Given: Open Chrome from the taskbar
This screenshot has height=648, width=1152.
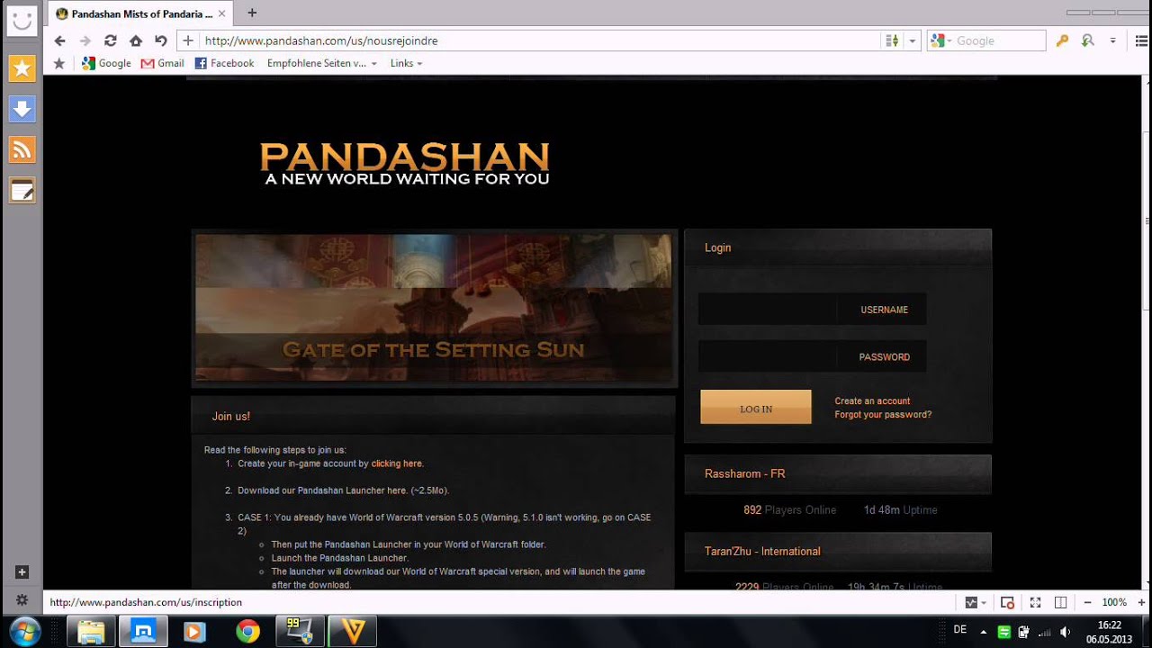Looking at the screenshot, I should pyautogui.click(x=248, y=632).
